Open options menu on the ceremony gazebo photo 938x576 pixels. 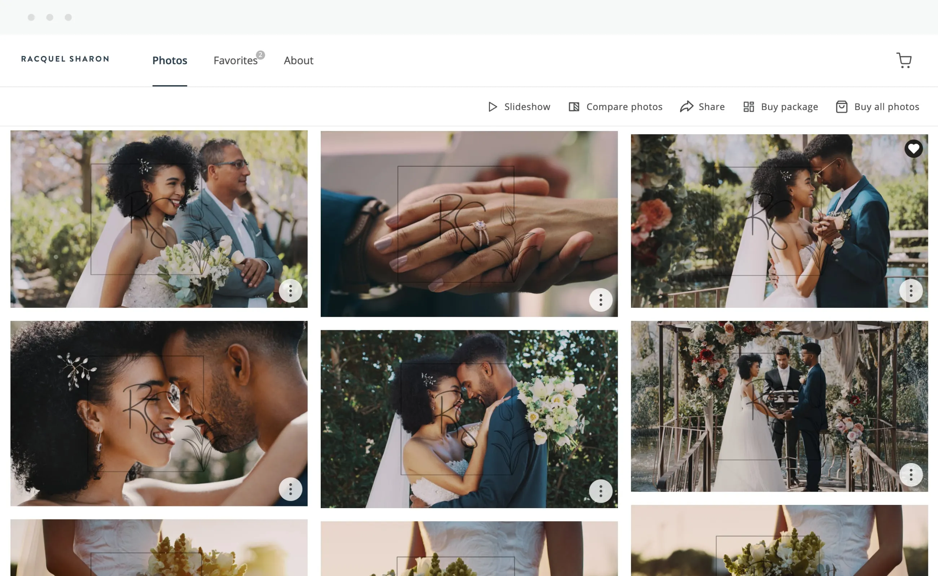tap(911, 475)
